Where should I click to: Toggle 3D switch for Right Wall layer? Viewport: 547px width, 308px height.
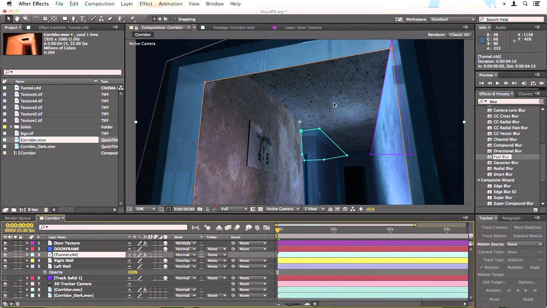coord(165,261)
